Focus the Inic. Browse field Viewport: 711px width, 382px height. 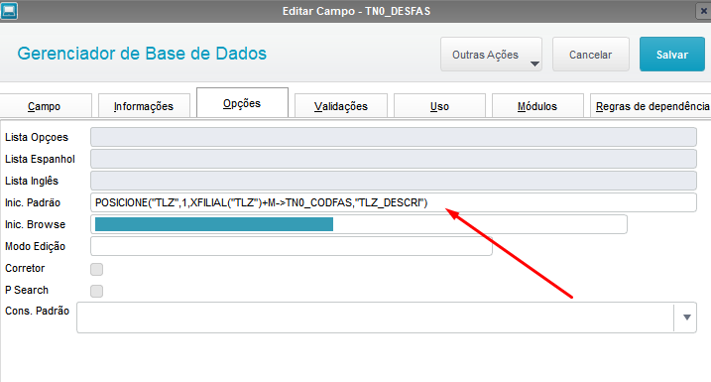(x=359, y=224)
